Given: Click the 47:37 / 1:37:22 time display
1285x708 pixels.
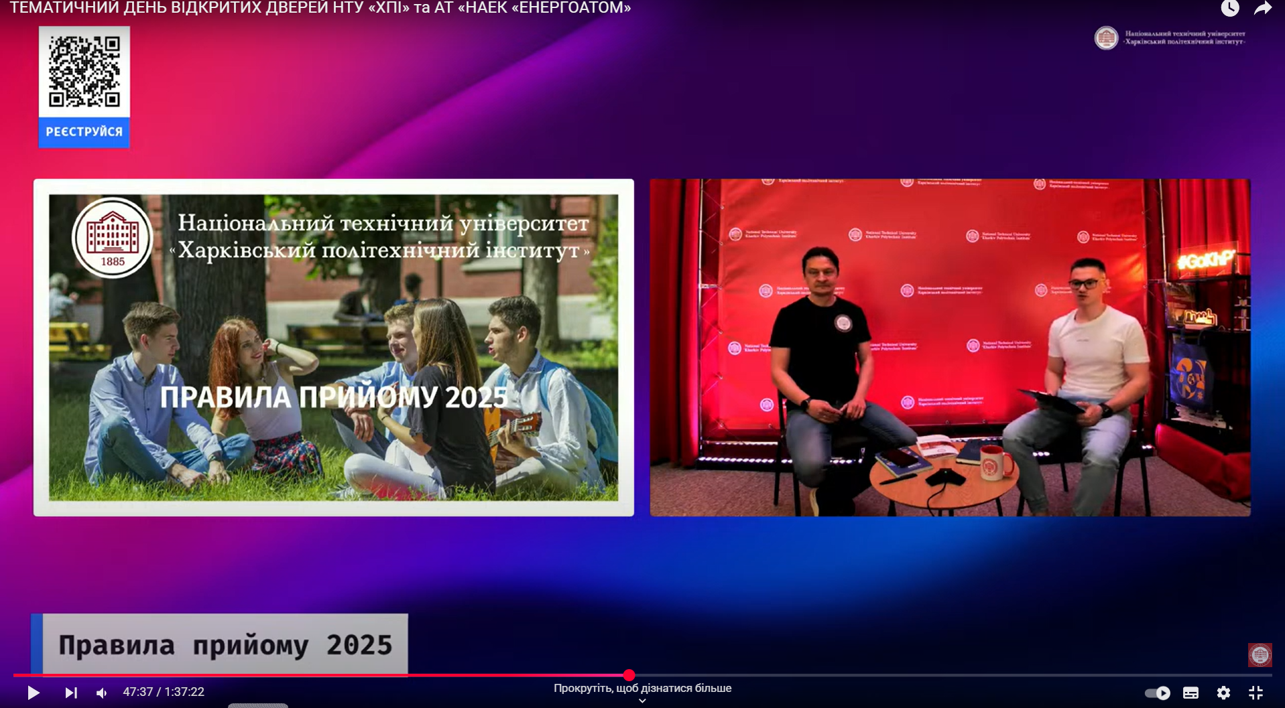Looking at the screenshot, I should [164, 692].
